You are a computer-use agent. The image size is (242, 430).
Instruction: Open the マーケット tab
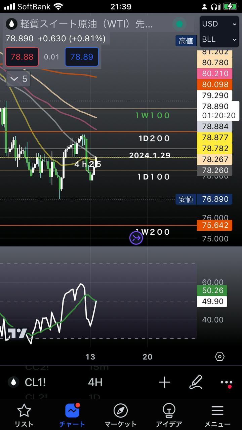[120, 415]
